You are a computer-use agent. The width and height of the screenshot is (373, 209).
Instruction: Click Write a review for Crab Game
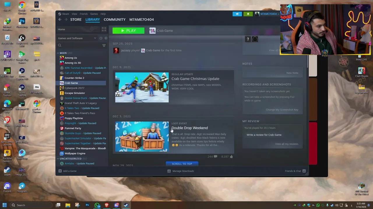[x=264, y=135]
